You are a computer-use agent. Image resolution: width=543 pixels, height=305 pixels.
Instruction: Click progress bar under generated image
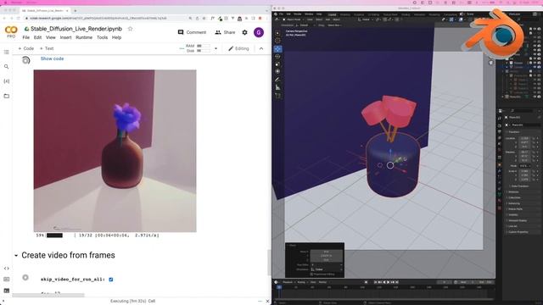[x=54, y=236]
